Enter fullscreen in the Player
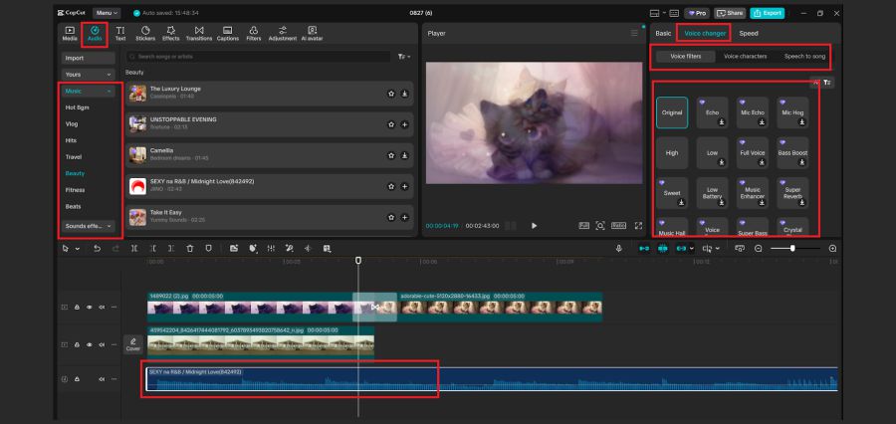This screenshot has height=424, width=896. [x=638, y=226]
